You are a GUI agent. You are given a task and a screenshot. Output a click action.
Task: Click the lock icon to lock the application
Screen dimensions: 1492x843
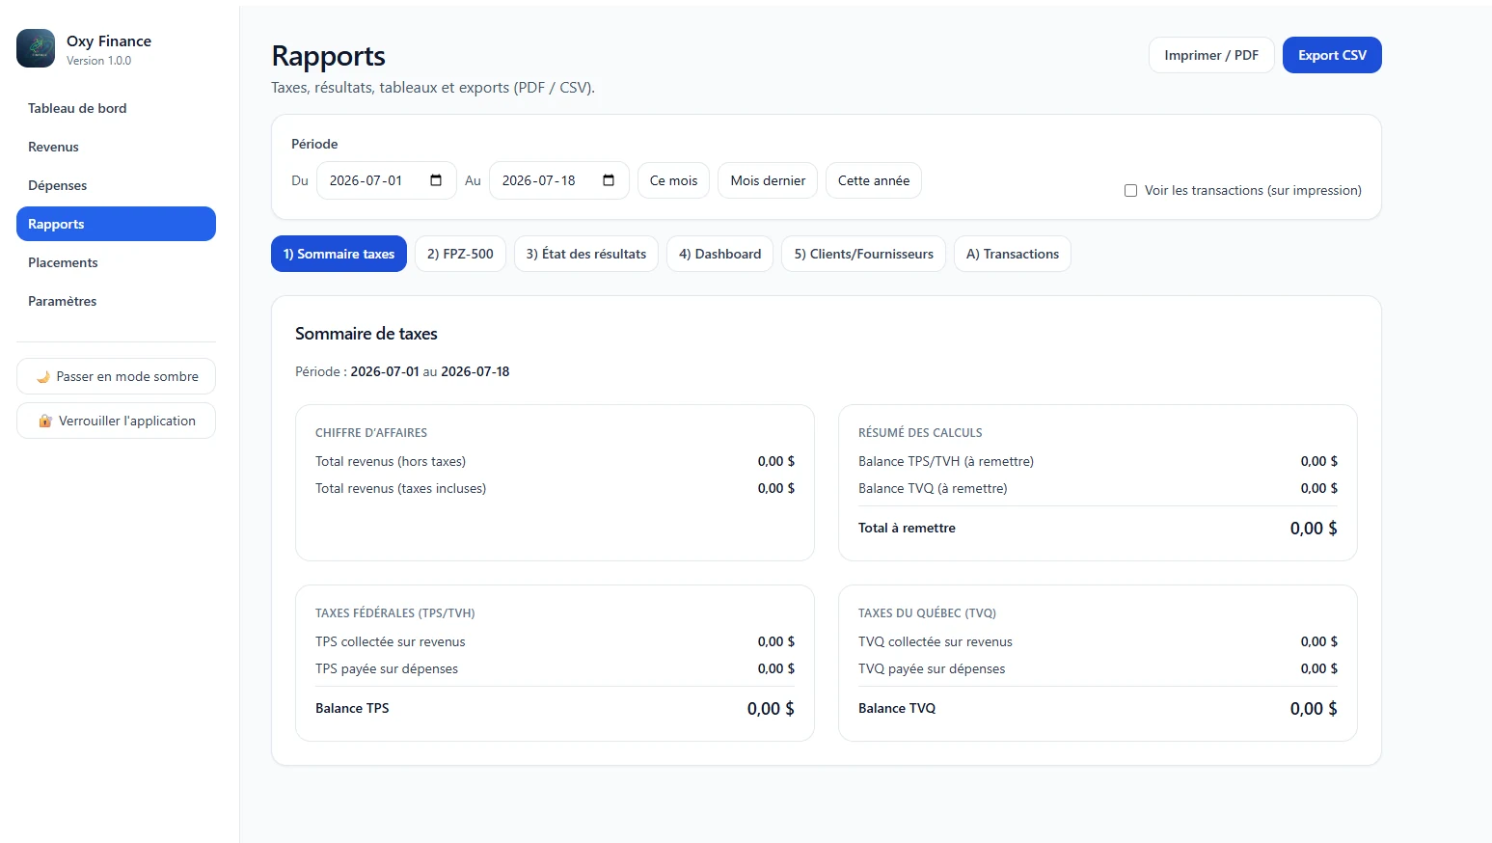(45, 421)
